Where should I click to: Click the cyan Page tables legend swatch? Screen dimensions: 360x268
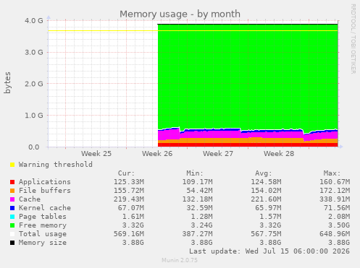(12, 217)
